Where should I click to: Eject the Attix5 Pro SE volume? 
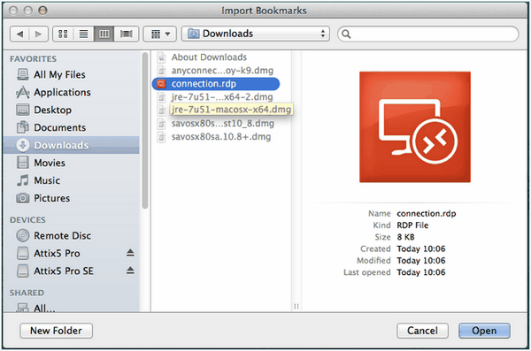130,271
